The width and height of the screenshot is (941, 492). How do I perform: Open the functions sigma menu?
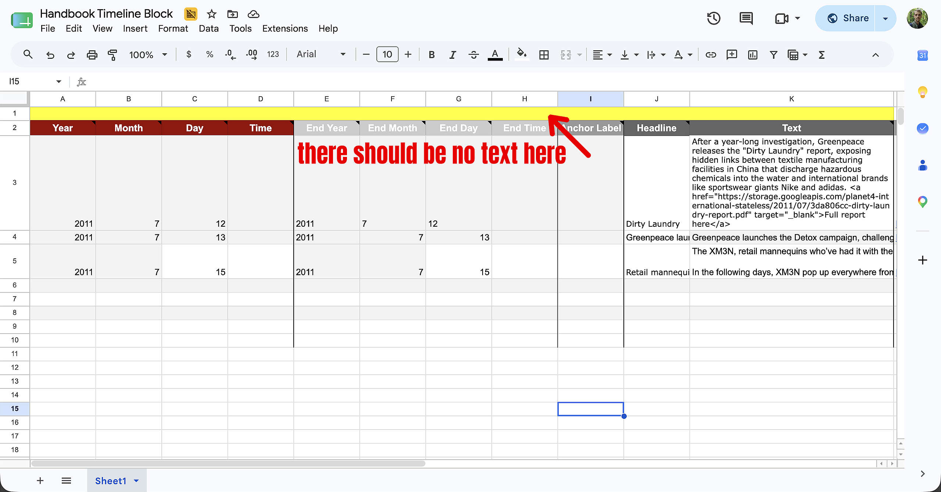[x=822, y=55]
